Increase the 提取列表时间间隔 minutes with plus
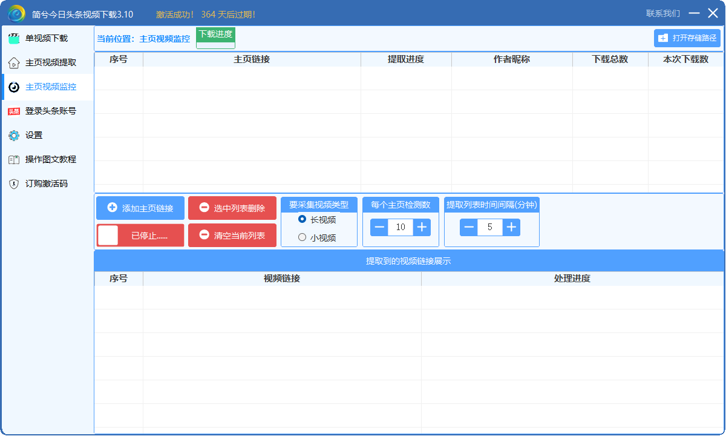The width and height of the screenshot is (726, 436). (511, 228)
